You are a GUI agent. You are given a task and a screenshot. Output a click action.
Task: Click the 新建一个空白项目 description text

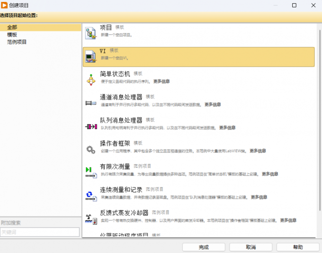click(x=116, y=35)
